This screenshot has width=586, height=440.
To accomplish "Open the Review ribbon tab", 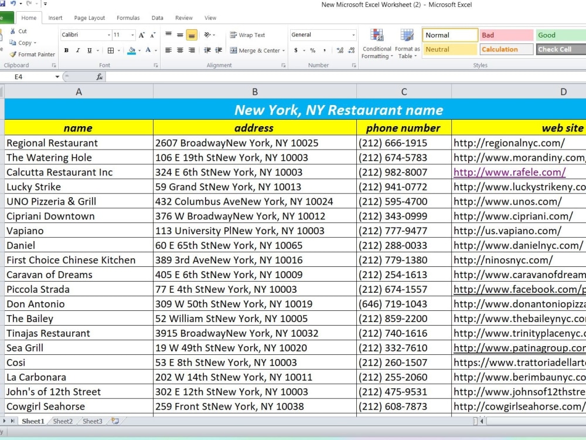I will coord(184,18).
